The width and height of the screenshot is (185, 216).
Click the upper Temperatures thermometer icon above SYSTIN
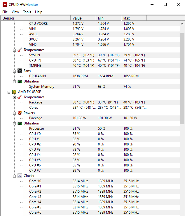(20, 50)
